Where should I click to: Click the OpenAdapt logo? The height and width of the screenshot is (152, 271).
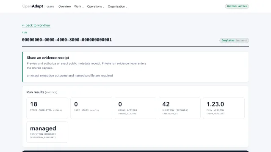coord(33,6)
